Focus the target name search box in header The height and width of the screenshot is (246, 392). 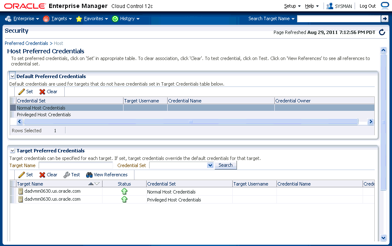point(339,18)
